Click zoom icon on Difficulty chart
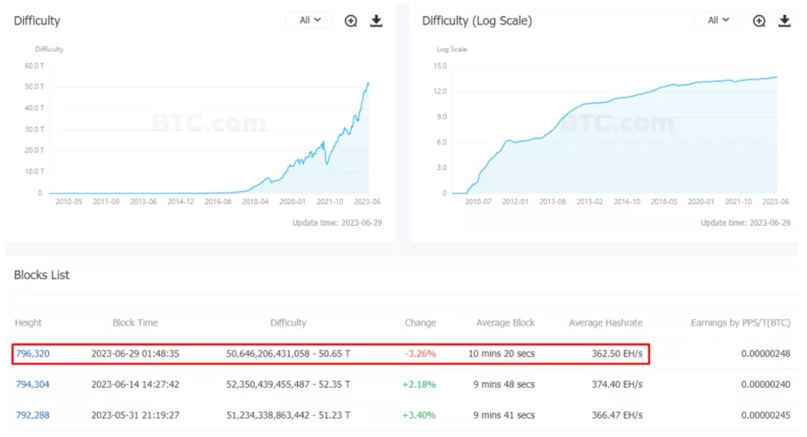Image resolution: width=807 pixels, height=437 pixels. coord(351,21)
